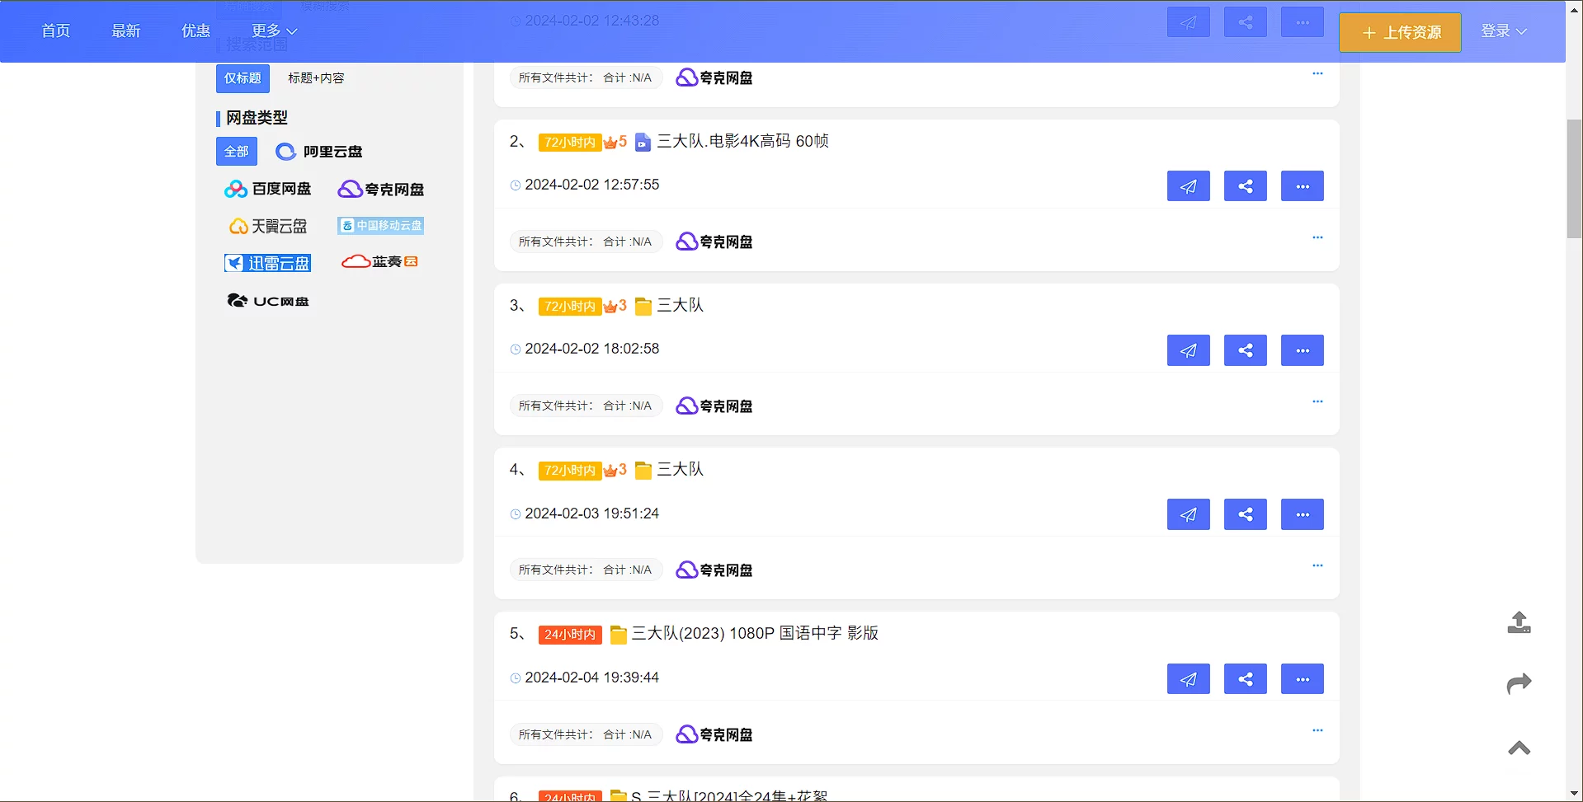Expand the 更多 dropdown in navigation bar

click(x=274, y=30)
